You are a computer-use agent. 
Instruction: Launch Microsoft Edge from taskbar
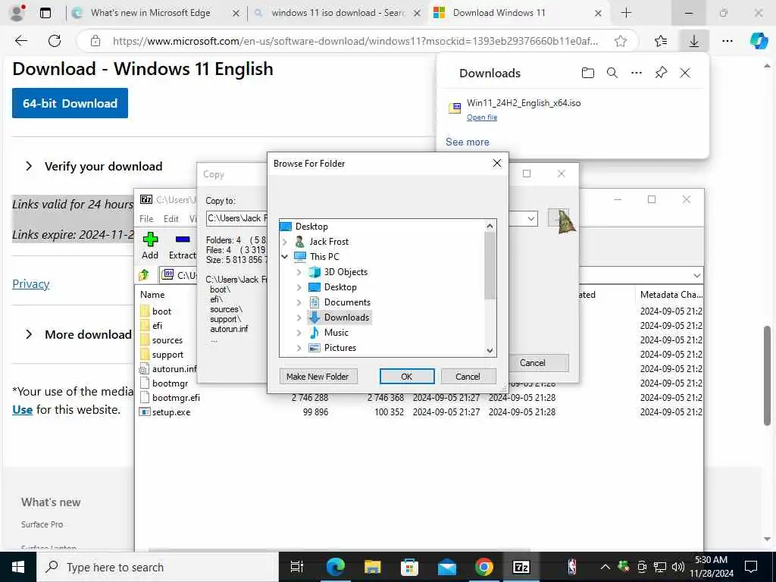click(x=336, y=567)
